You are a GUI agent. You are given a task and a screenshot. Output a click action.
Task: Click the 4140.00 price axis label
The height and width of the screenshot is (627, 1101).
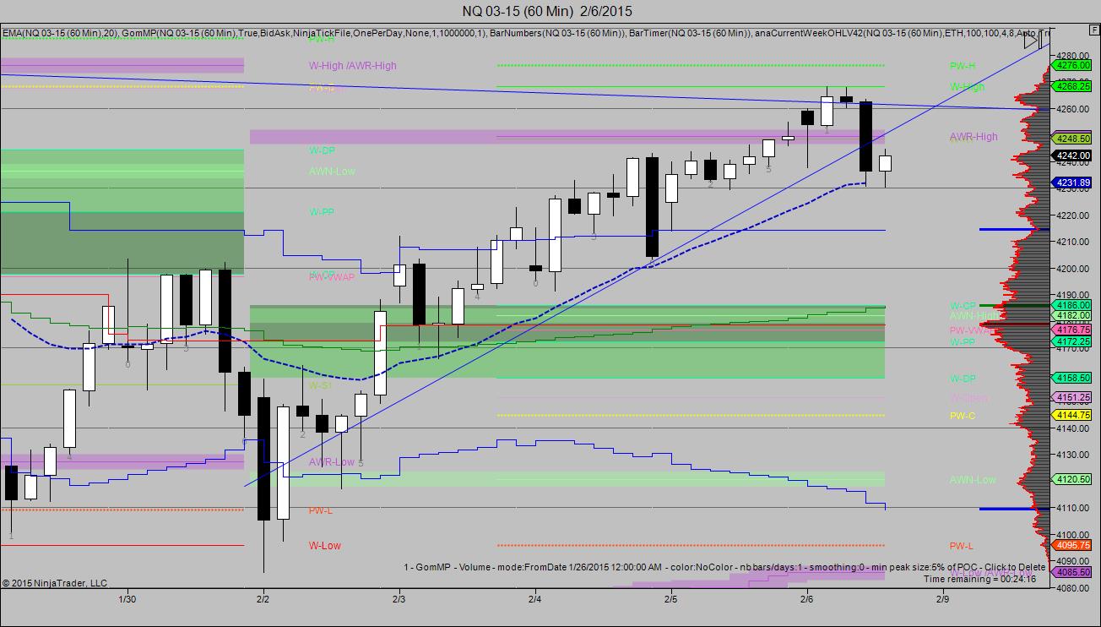coord(1072,428)
